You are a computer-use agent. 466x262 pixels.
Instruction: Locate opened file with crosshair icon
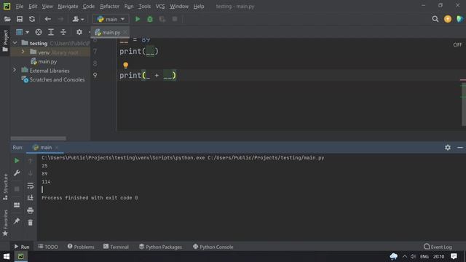point(39,32)
